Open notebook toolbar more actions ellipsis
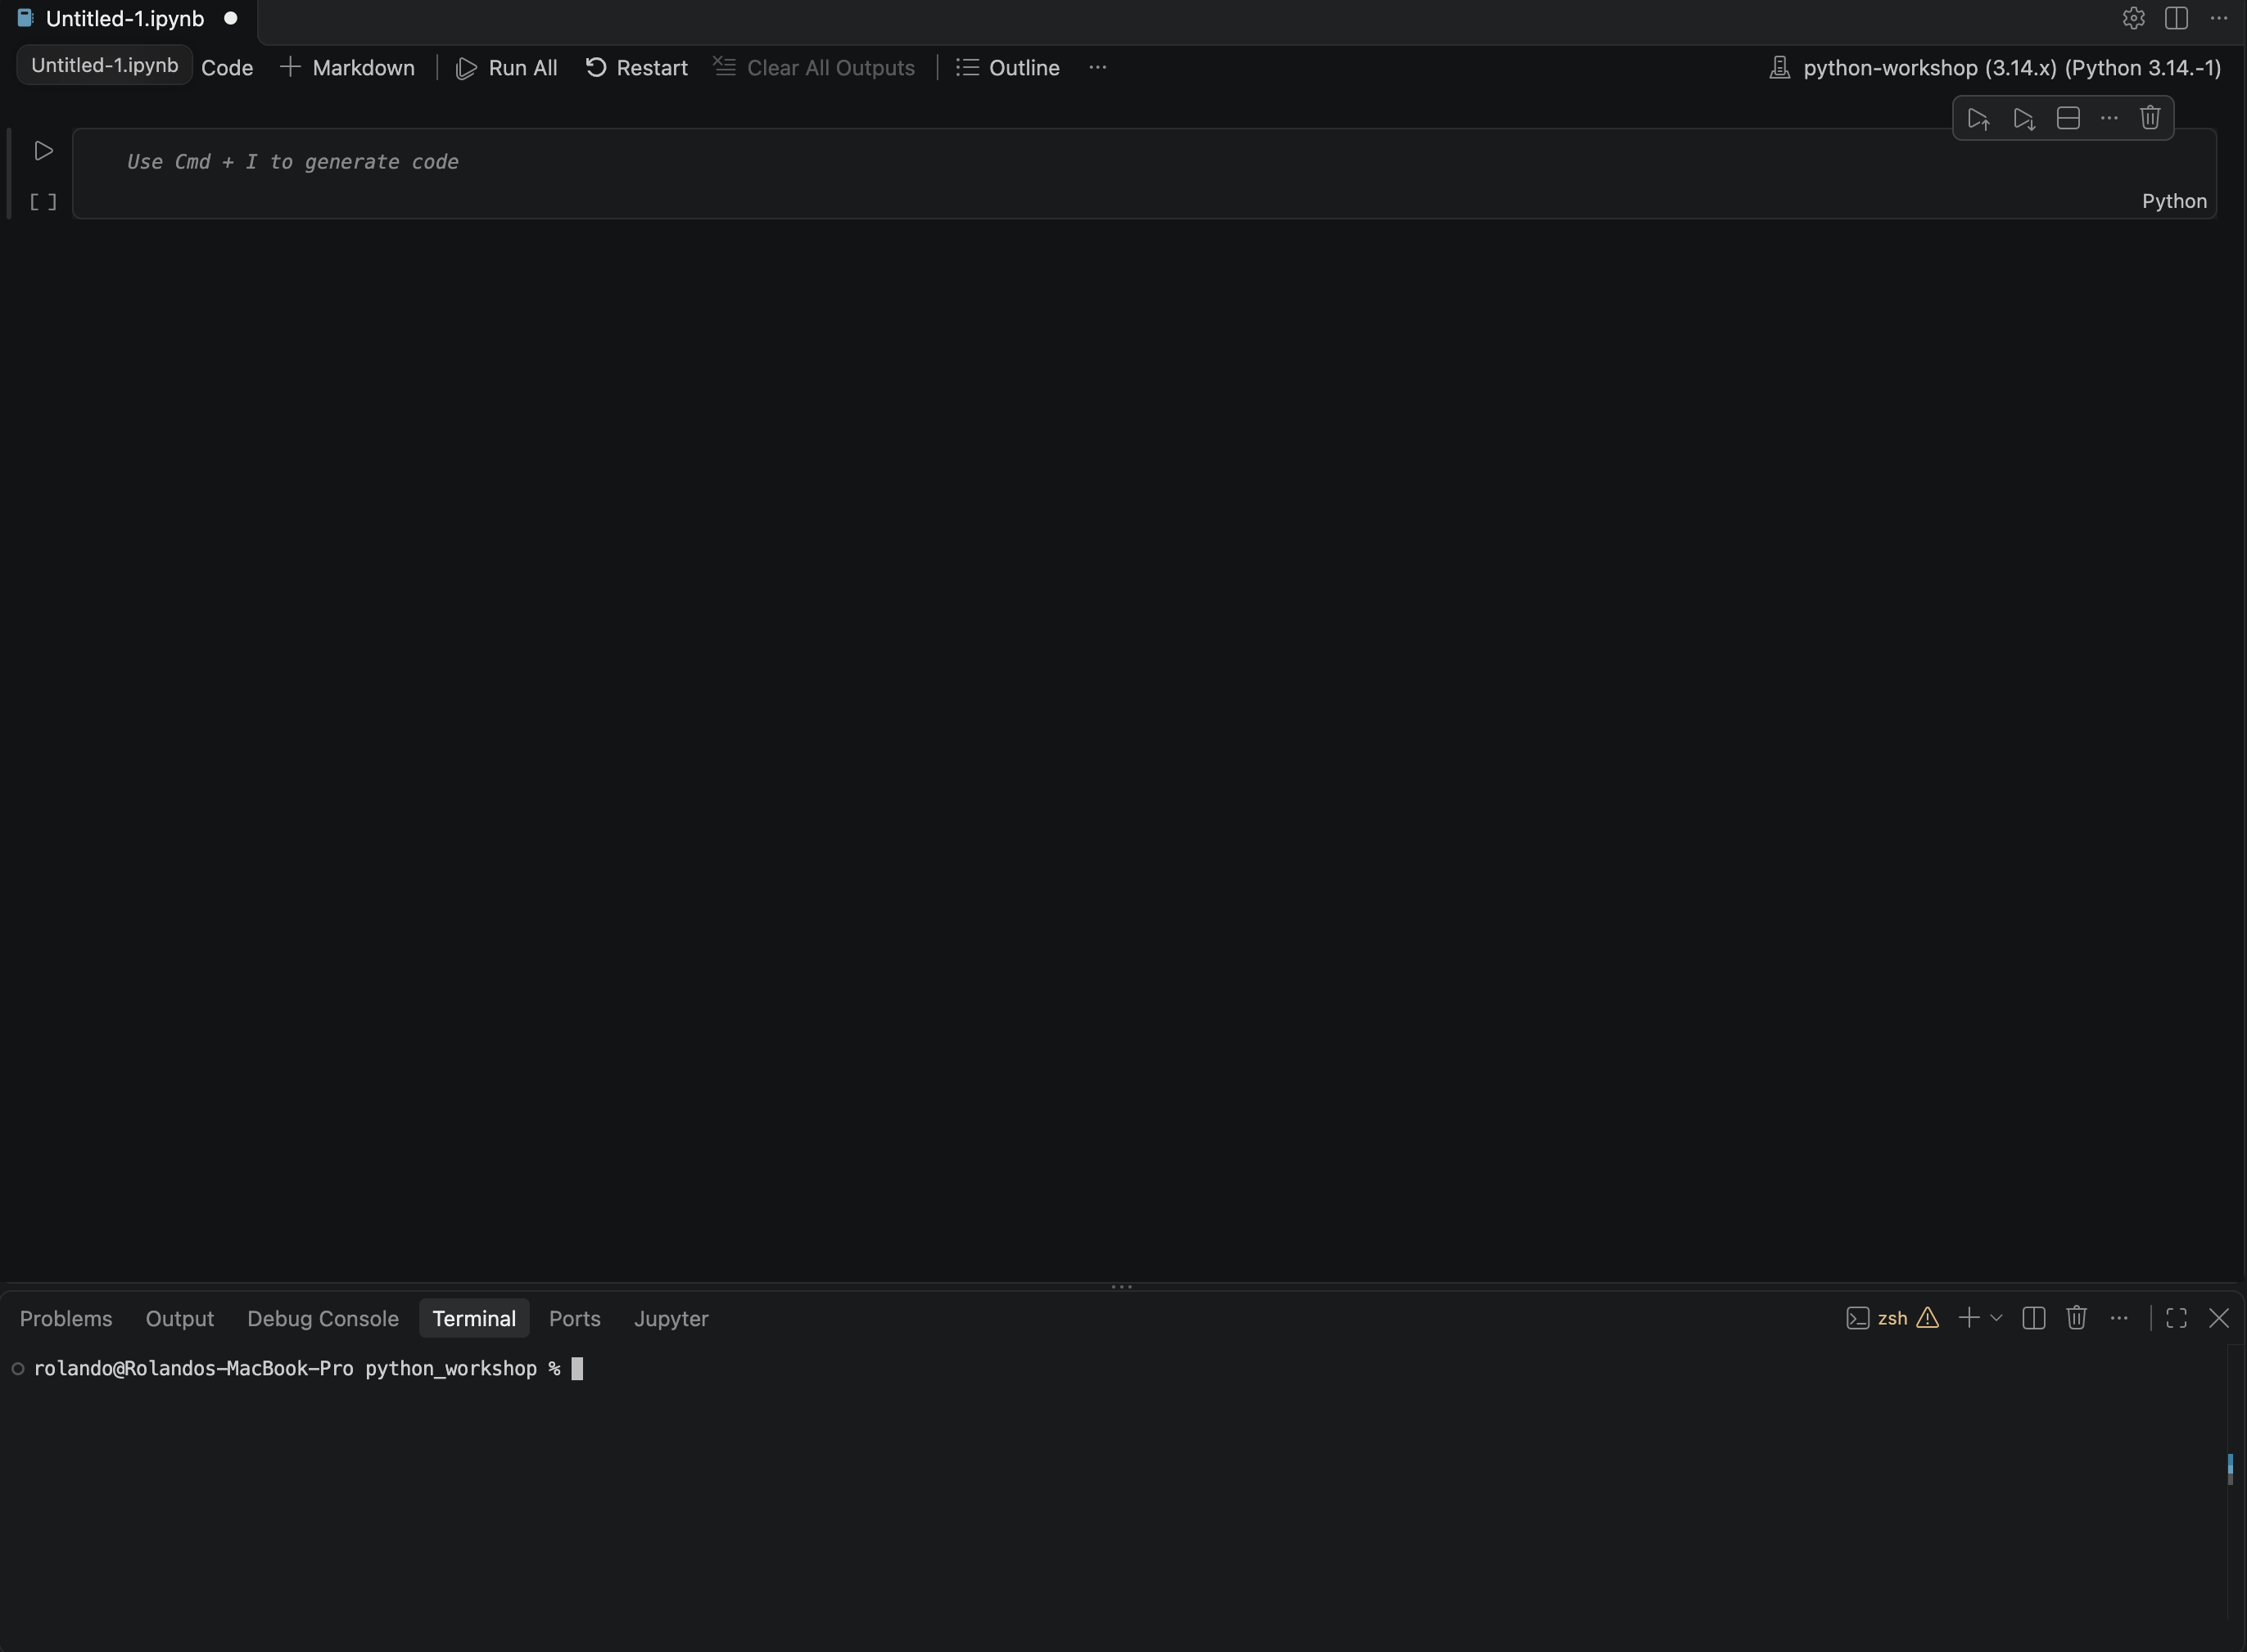This screenshot has width=2247, height=1652. [1097, 67]
